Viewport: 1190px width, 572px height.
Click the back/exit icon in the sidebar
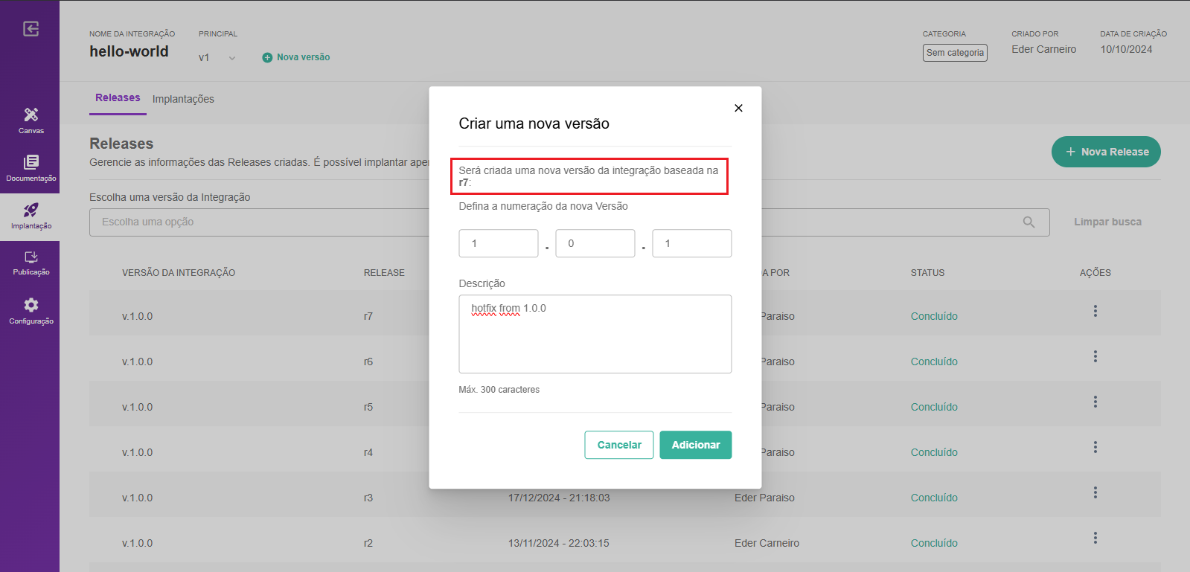point(31,29)
